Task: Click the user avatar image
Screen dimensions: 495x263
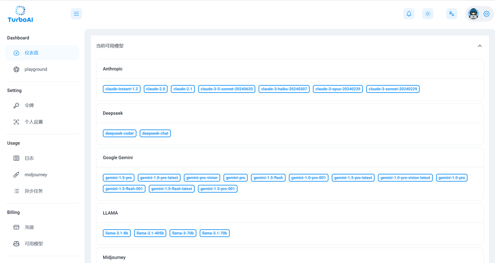Action: click(x=474, y=14)
